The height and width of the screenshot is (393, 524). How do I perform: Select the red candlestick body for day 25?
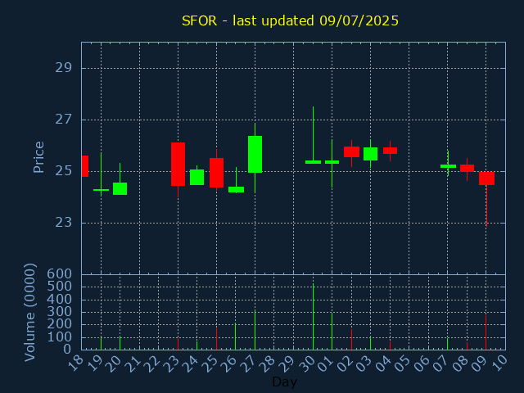(216, 173)
